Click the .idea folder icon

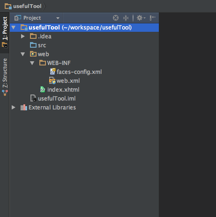33,36
